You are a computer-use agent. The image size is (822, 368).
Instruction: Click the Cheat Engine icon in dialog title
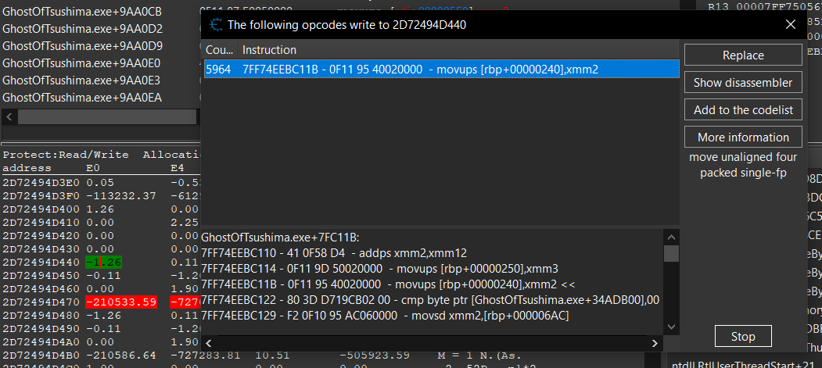coord(214,24)
